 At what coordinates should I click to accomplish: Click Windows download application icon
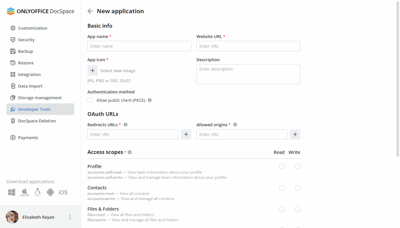[x=12, y=192]
